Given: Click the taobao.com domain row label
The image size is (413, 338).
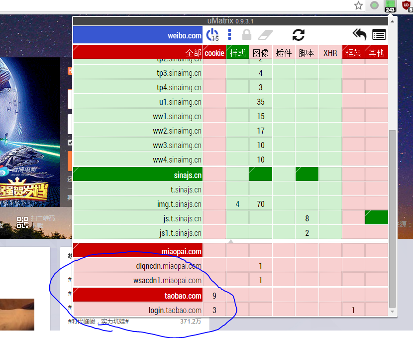Looking at the screenshot, I should click(138, 296).
